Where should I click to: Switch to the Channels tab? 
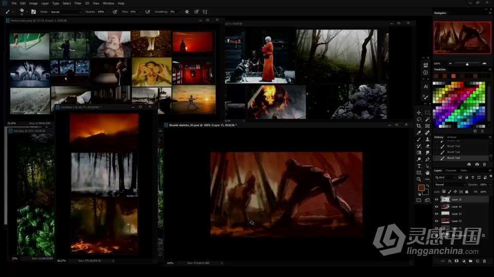pyautogui.click(x=451, y=170)
